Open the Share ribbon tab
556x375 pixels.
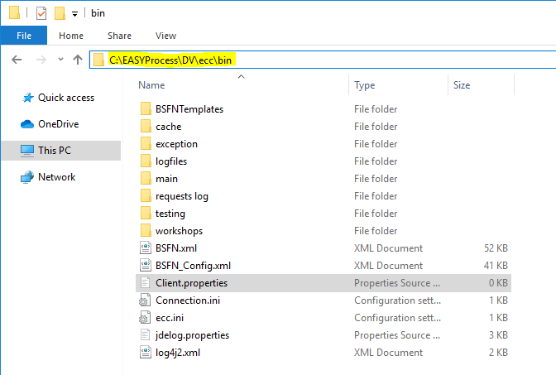tap(119, 36)
